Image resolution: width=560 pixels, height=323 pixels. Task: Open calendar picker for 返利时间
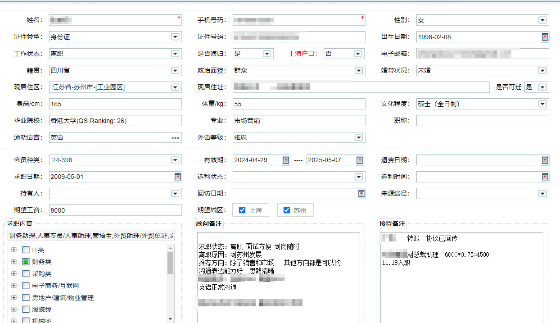545,177
